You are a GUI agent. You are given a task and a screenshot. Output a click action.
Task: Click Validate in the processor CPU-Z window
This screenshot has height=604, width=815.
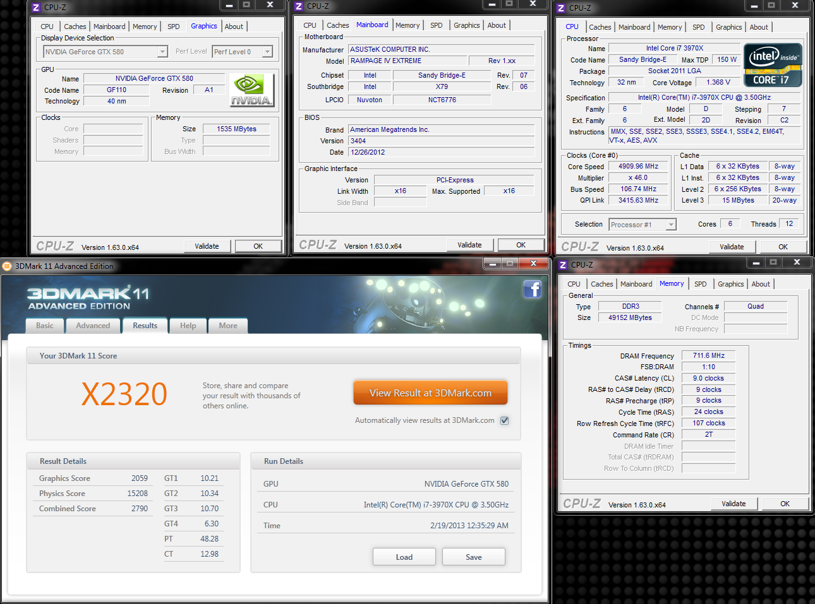[x=732, y=247]
